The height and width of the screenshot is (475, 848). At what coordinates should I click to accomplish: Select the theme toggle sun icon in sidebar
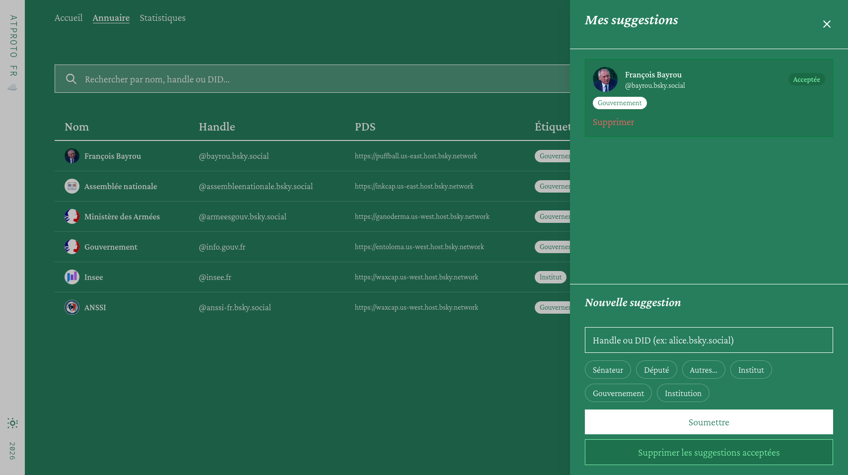[x=12, y=423]
